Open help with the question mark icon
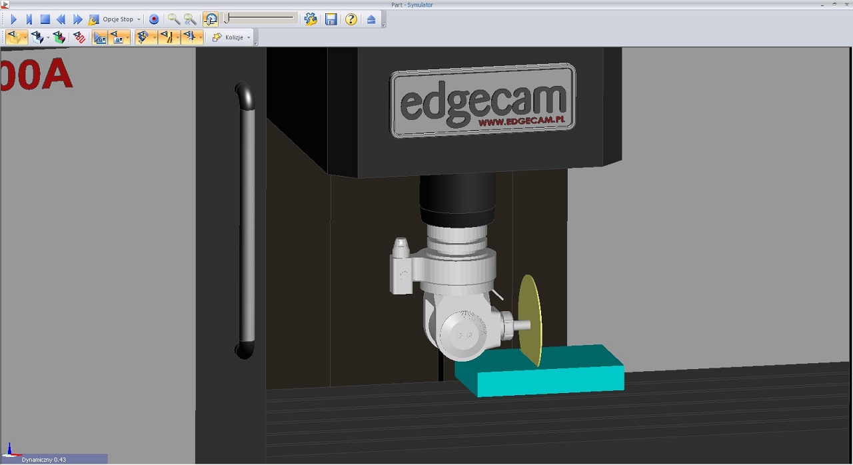The height and width of the screenshot is (465, 853). click(351, 19)
